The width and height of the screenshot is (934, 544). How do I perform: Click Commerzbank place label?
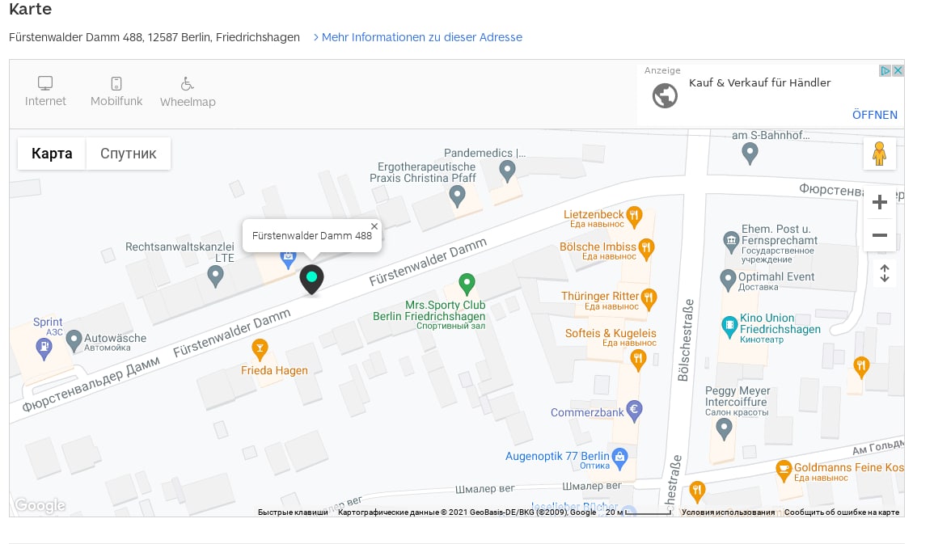coord(587,412)
